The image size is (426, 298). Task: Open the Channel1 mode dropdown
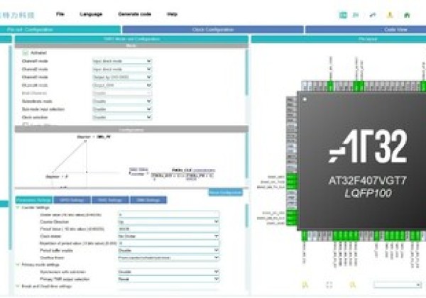tap(121, 61)
